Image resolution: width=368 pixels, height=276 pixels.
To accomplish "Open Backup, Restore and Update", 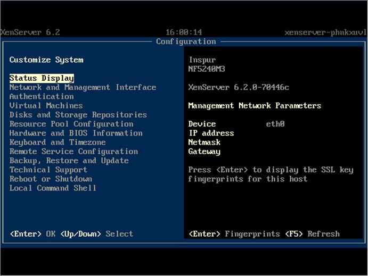I will (x=69, y=161).
